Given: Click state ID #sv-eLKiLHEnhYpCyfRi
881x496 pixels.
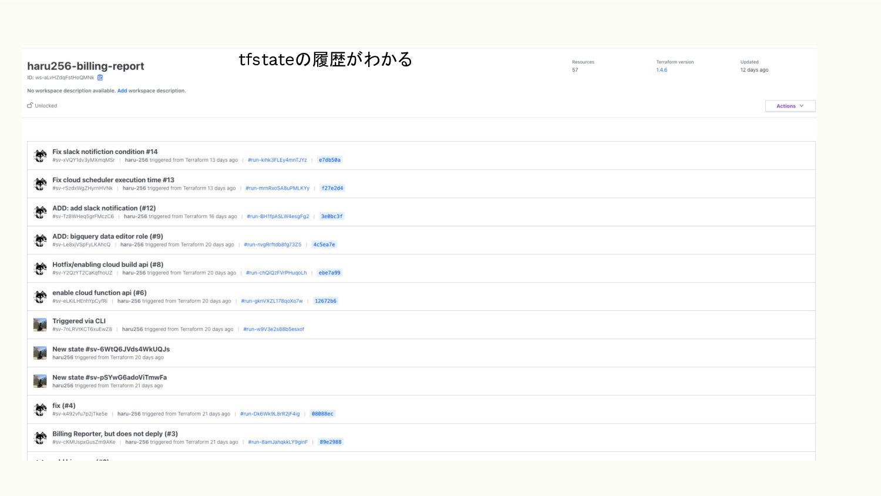Looking at the screenshot, I should tap(80, 301).
